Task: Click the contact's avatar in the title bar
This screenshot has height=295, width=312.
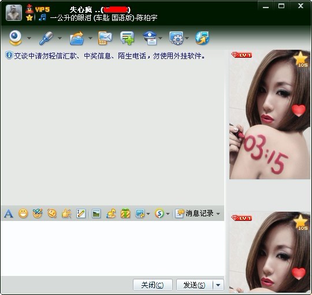Action: coord(14,13)
